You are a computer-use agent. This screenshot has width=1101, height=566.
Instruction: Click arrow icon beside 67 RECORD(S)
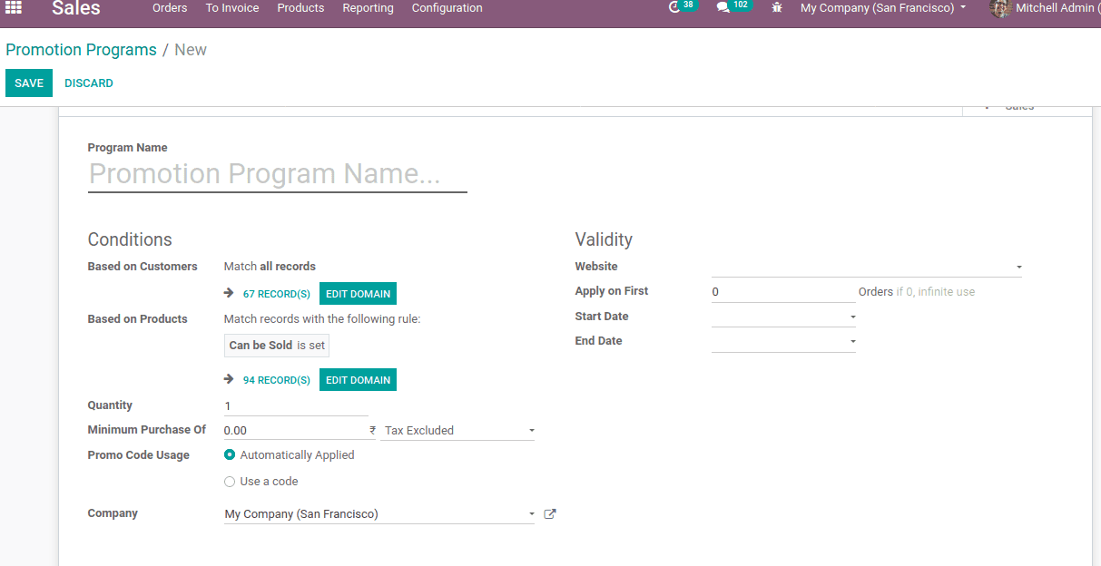[x=230, y=293]
